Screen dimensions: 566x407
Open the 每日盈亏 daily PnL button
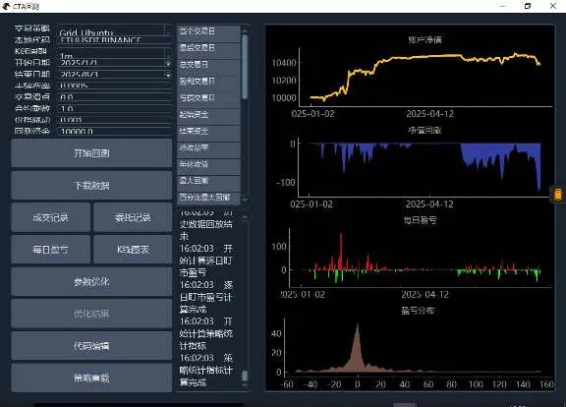click(50, 250)
